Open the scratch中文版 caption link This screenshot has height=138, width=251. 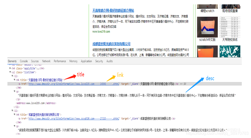[207, 40]
